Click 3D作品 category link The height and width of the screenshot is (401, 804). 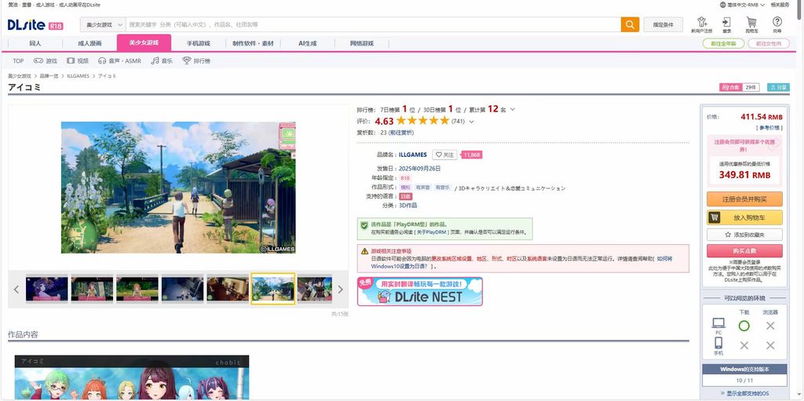pyautogui.click(x=407, y=205)
